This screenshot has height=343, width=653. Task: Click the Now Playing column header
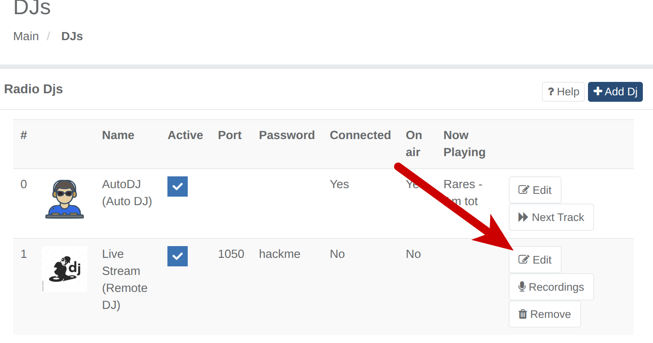coord(464,144)
